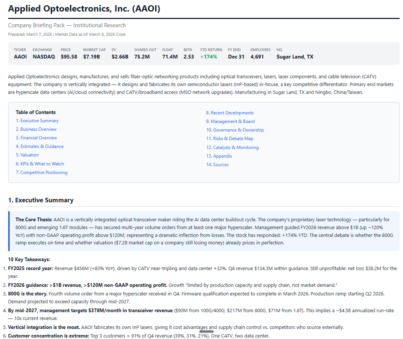The width and height of the screenshot is (403, 339).
Task: Click the SHARES OUT column label
Action: tap(145, 50)
